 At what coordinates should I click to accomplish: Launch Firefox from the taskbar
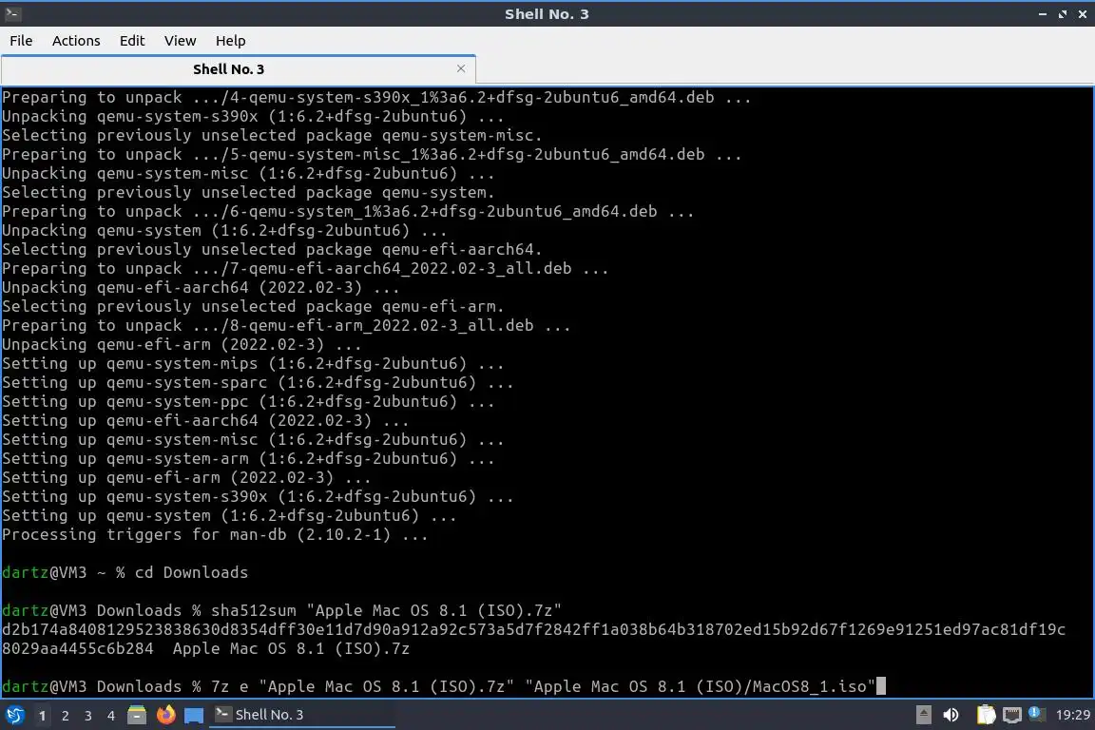pyautogui.click(x=165, y=715)
